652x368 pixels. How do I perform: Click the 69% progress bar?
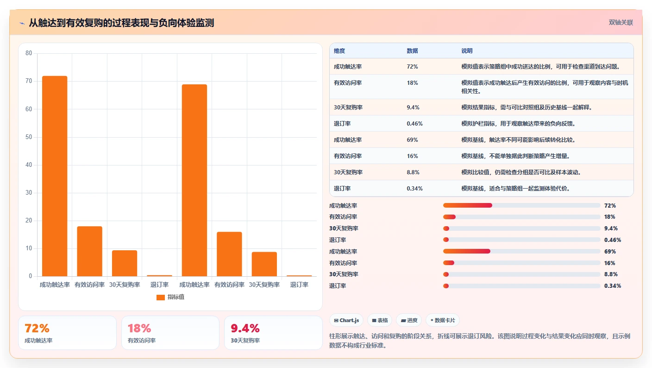[521, 251]
